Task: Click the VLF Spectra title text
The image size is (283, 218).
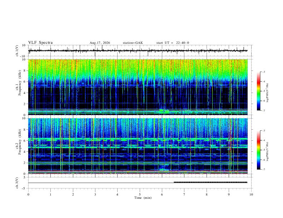Action: point(40,43)
